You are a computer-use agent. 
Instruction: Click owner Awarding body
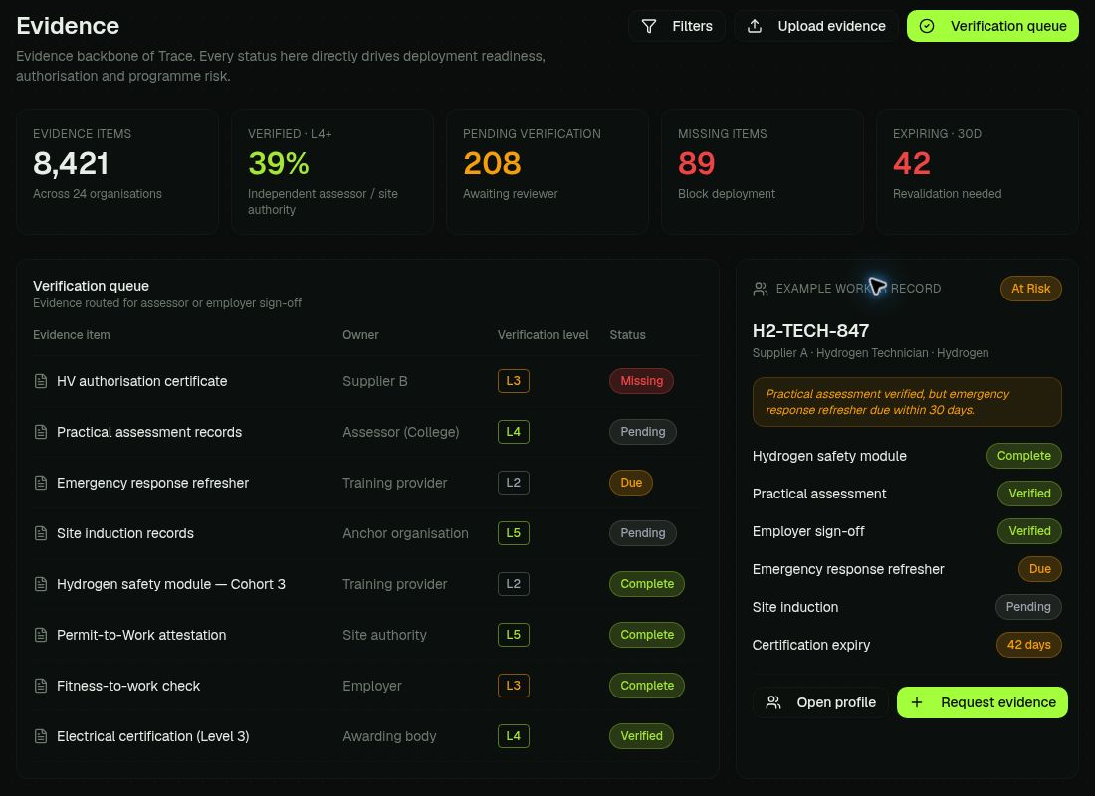pos(389,736)
